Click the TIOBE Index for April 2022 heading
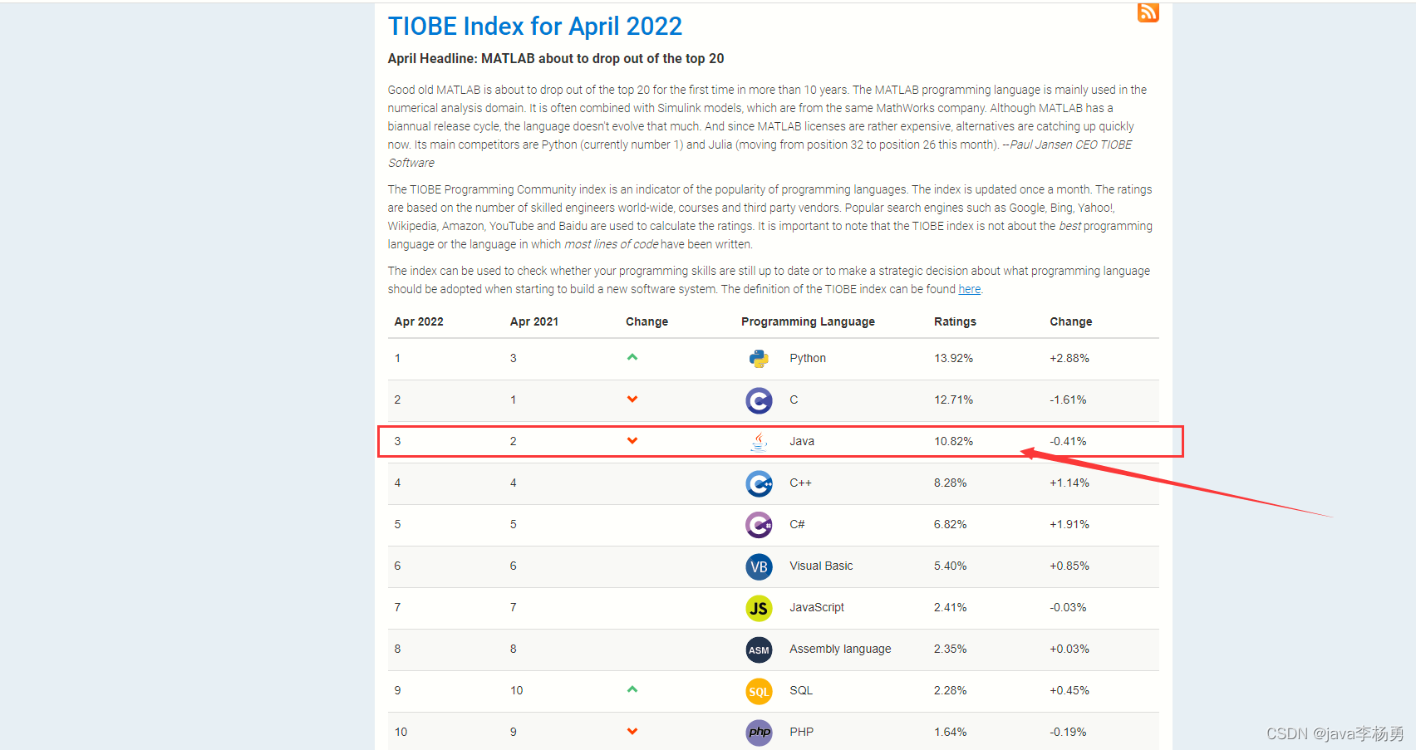The height and width of the screenshot is (750, 1416). (x=534, y=27)
